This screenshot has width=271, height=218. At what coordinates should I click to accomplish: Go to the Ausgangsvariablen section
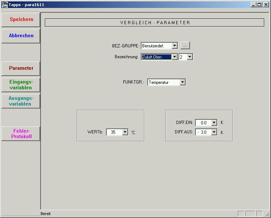[x=21, y=101]
